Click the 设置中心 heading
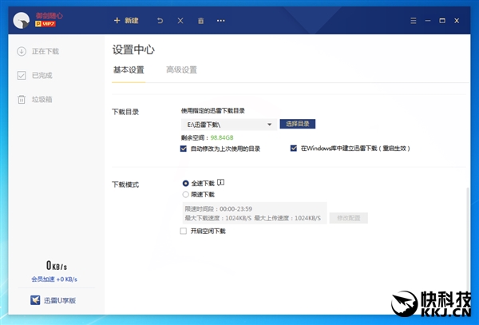 [x=133, y=50]
